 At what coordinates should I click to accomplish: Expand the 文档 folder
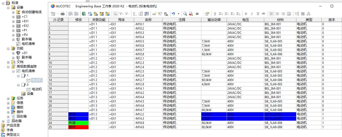[8, 62]
